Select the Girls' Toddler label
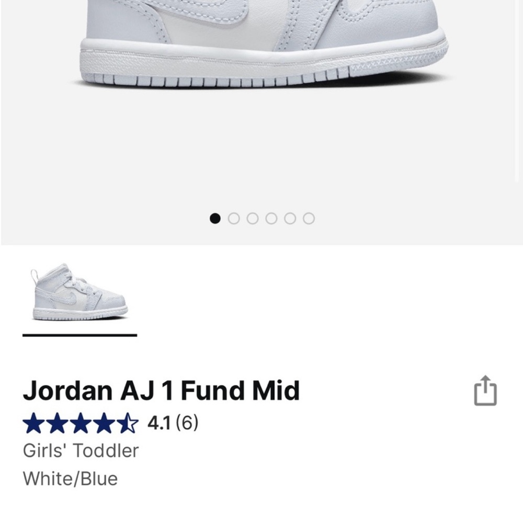523x523 pixels. click(x=81, y=450)
